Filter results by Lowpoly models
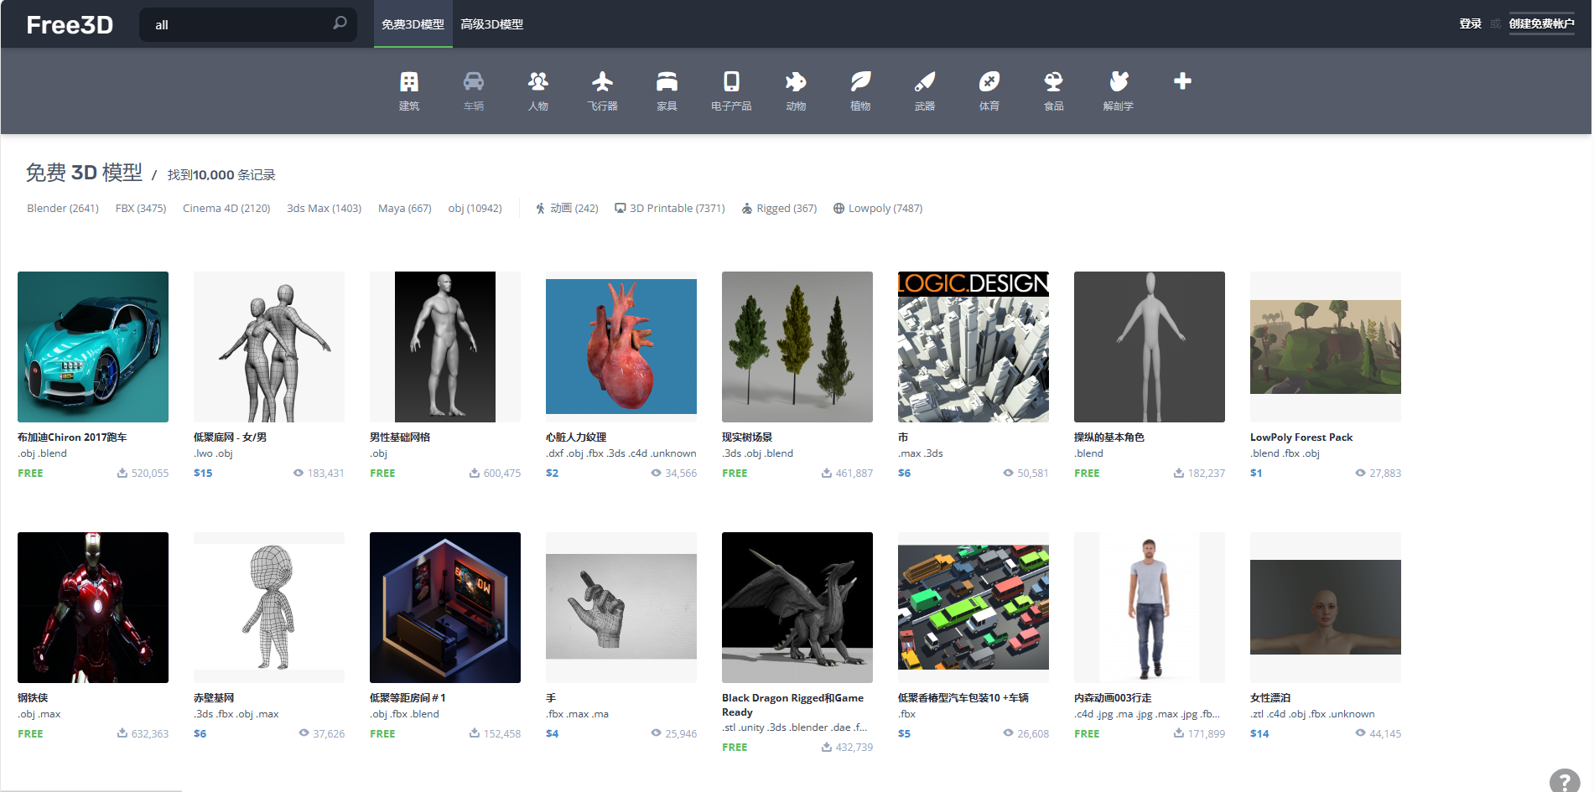 point(878,208)
